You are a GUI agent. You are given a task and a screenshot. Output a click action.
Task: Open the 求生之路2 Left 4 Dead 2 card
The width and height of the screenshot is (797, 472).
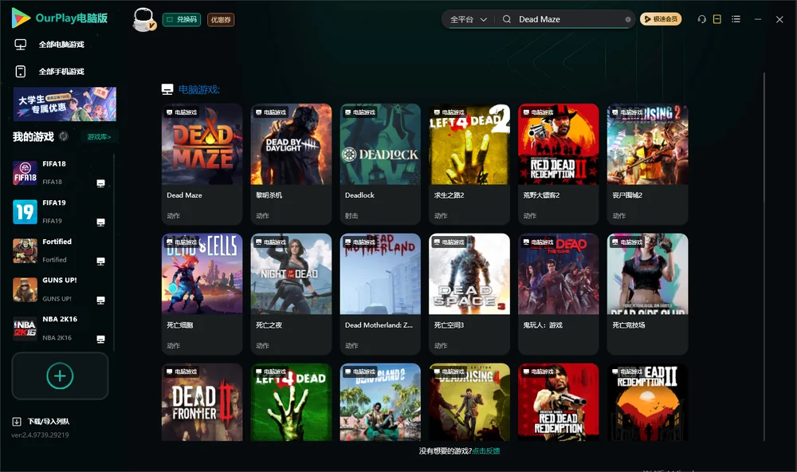(x=469, y=163)
